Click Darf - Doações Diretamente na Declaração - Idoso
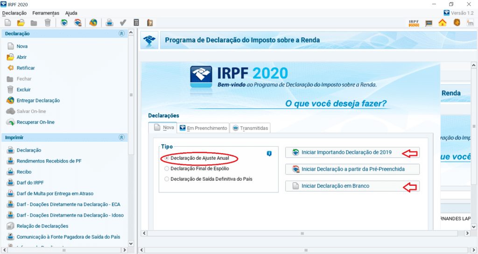 tap(70, 215)
